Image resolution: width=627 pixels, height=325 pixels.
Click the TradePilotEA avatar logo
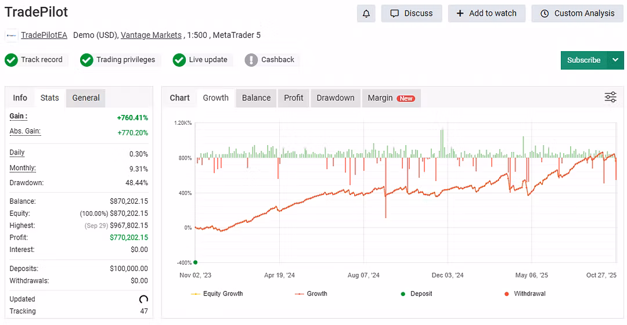[x=12, y=35]
